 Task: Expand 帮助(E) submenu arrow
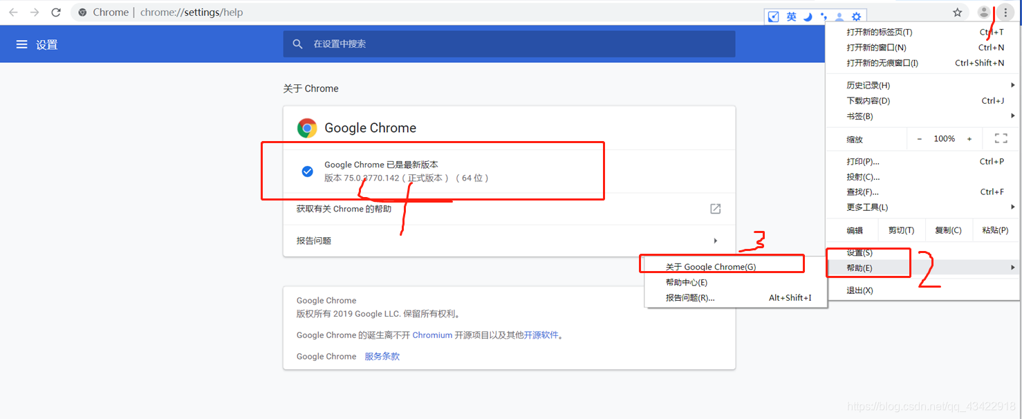(1013, 268)
